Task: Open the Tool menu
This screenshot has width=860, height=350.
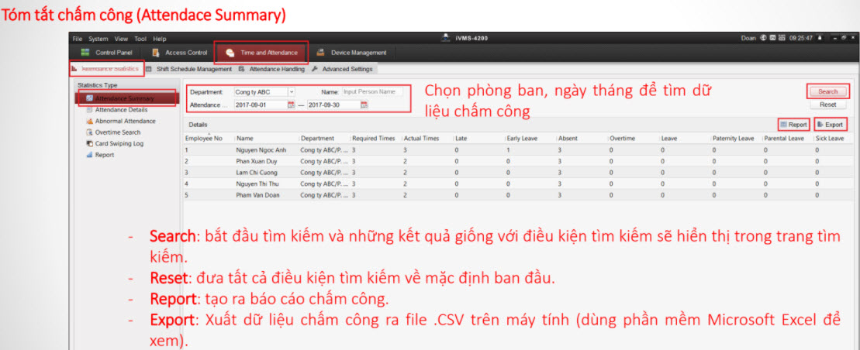Action: pos(140,39)
